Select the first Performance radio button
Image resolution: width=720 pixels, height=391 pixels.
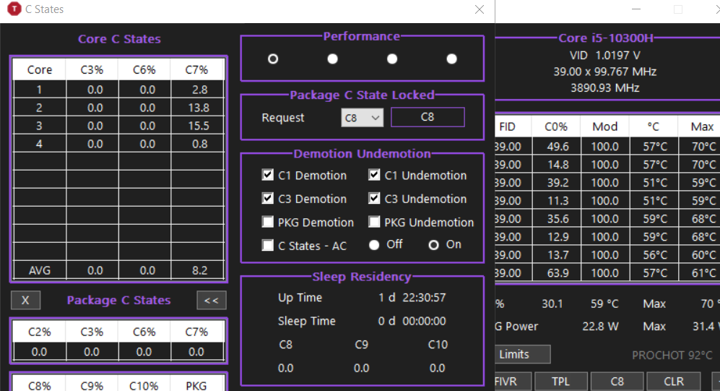[x=273, y=59]
